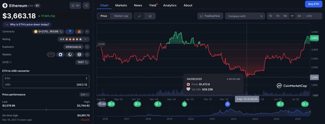Click the UCID info icon

(x=11, y=62)
